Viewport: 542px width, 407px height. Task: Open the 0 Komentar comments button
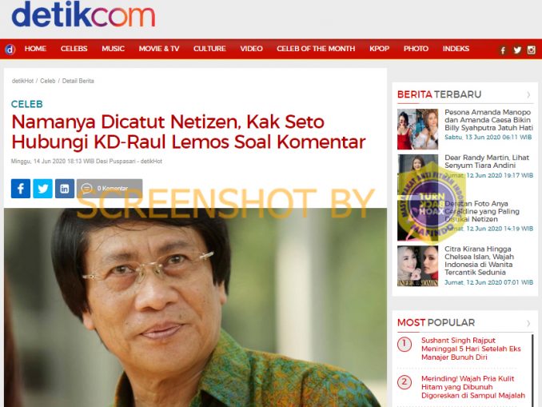click(x=110, y=189)
